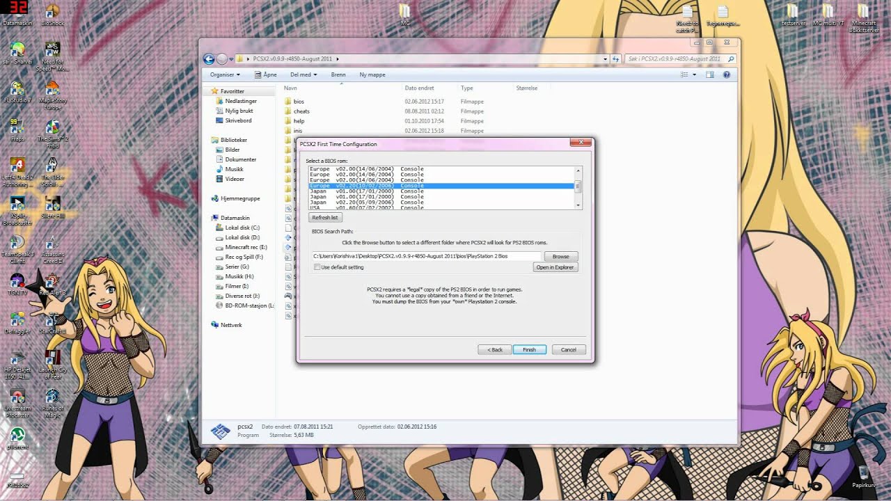Open the BioShock desktop shortcut

coord(52,15)
